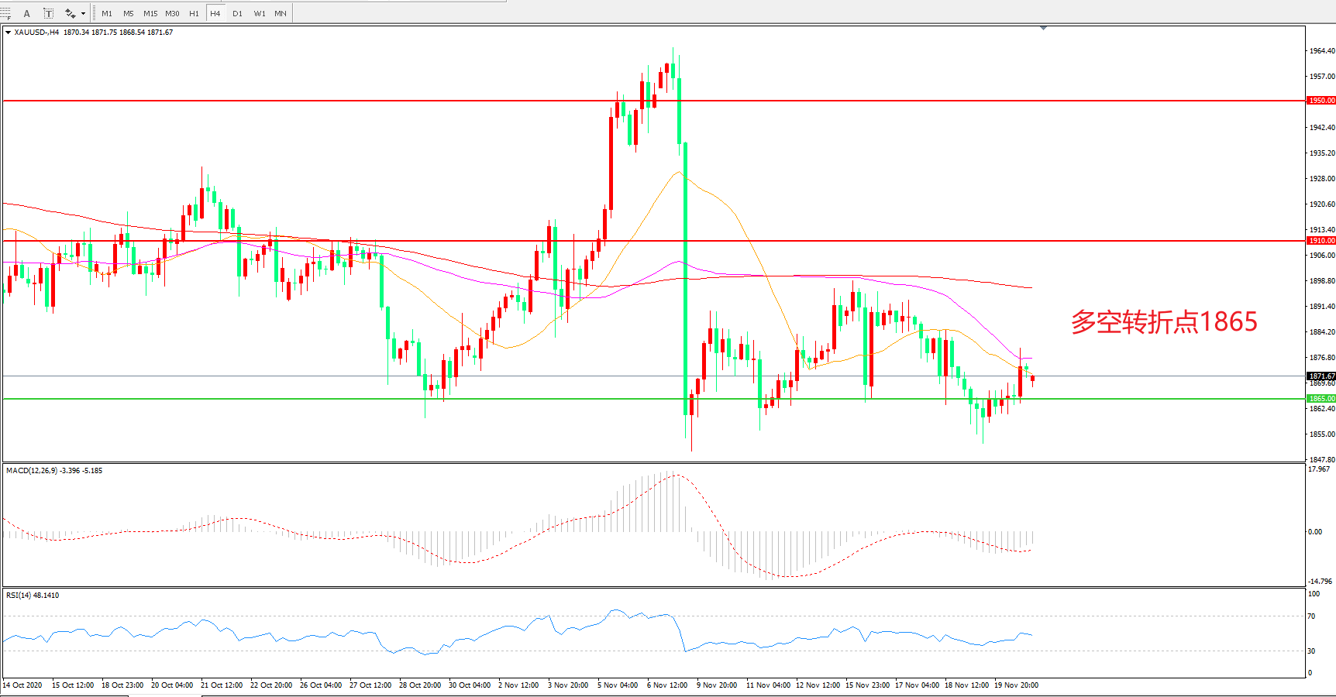Choose the W1 weekly timeframe button
The width and height of the screenshot is (1336, 697).
[x=259, y=13]
